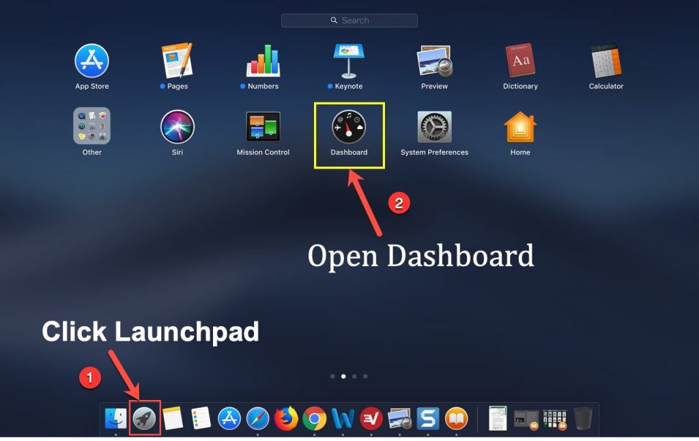Open App Store from the Launchpad grid
699x441 pixels.
(92, 61)
